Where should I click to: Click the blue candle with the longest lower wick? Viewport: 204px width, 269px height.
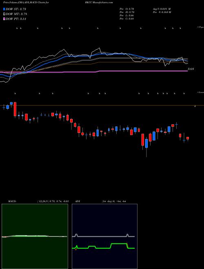point(146,143)
